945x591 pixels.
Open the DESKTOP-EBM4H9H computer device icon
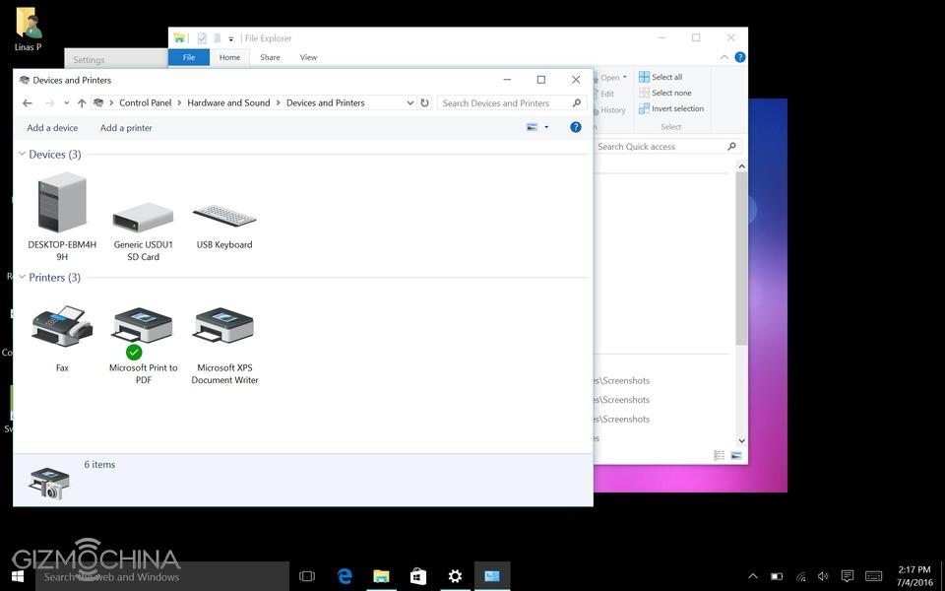(x=62, y=203)
